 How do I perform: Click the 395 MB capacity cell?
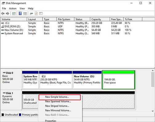pyautogui.click(x=96, y=26)
